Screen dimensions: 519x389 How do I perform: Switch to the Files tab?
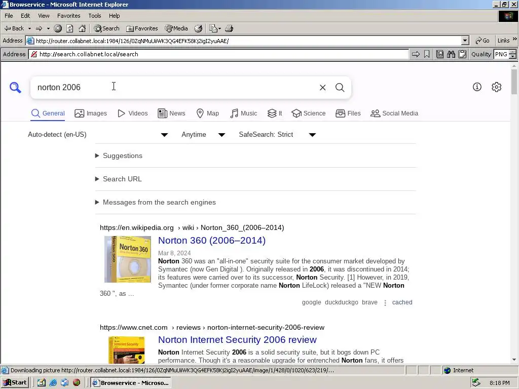pyautogui.click(x=348, y=113)
